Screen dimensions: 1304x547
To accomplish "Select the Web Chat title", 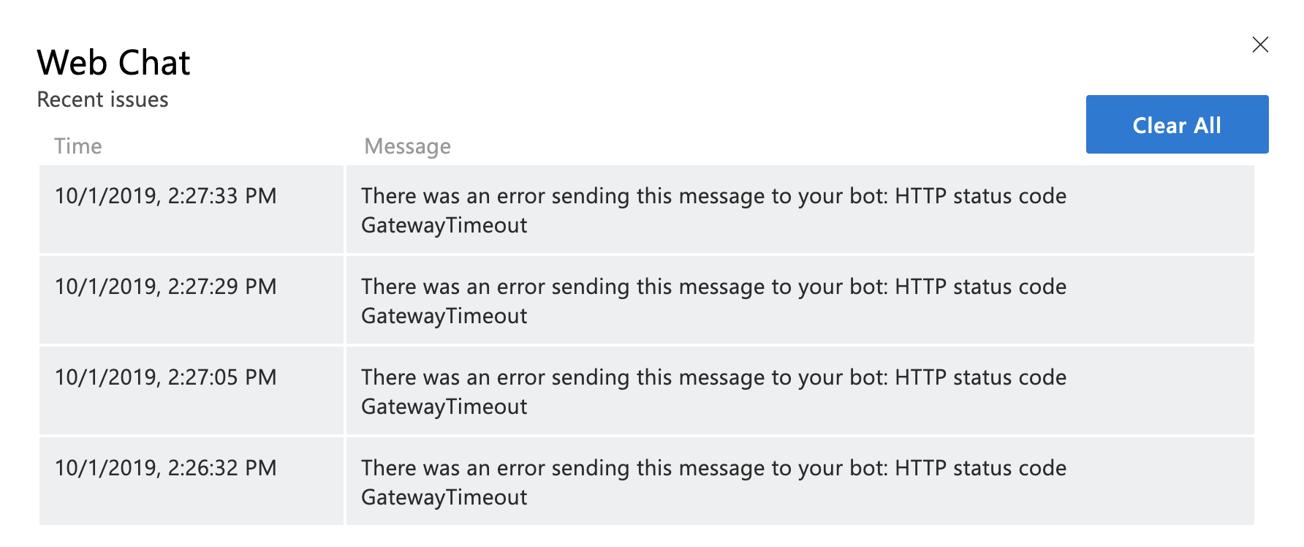I will click(x=113, y=62).
